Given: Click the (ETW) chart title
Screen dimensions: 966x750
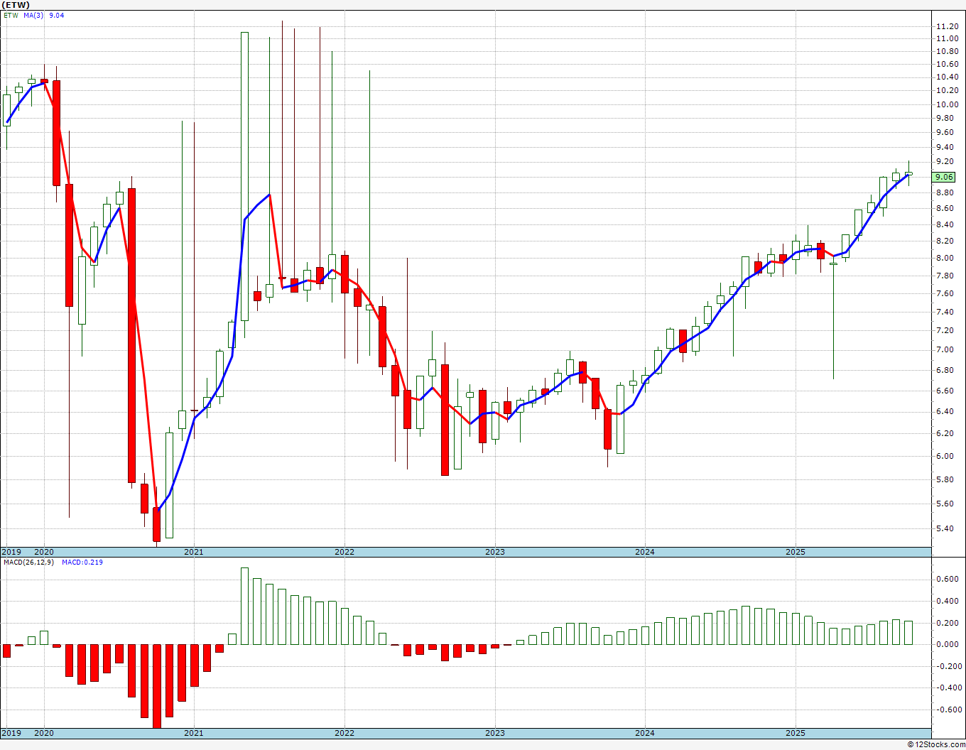Looking at the screenshot, I should point(15,5).
